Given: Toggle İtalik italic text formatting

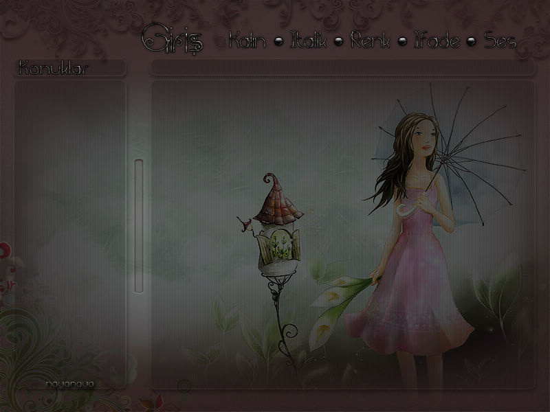Looking at the screenshot, I should 308,41.
